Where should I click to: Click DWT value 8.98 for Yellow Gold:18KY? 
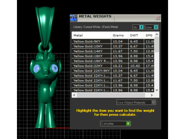point(136,56)
